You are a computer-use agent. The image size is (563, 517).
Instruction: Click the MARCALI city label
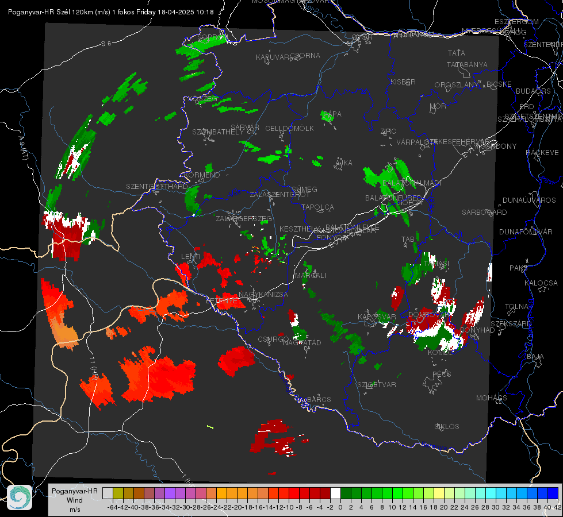point(311,275)
